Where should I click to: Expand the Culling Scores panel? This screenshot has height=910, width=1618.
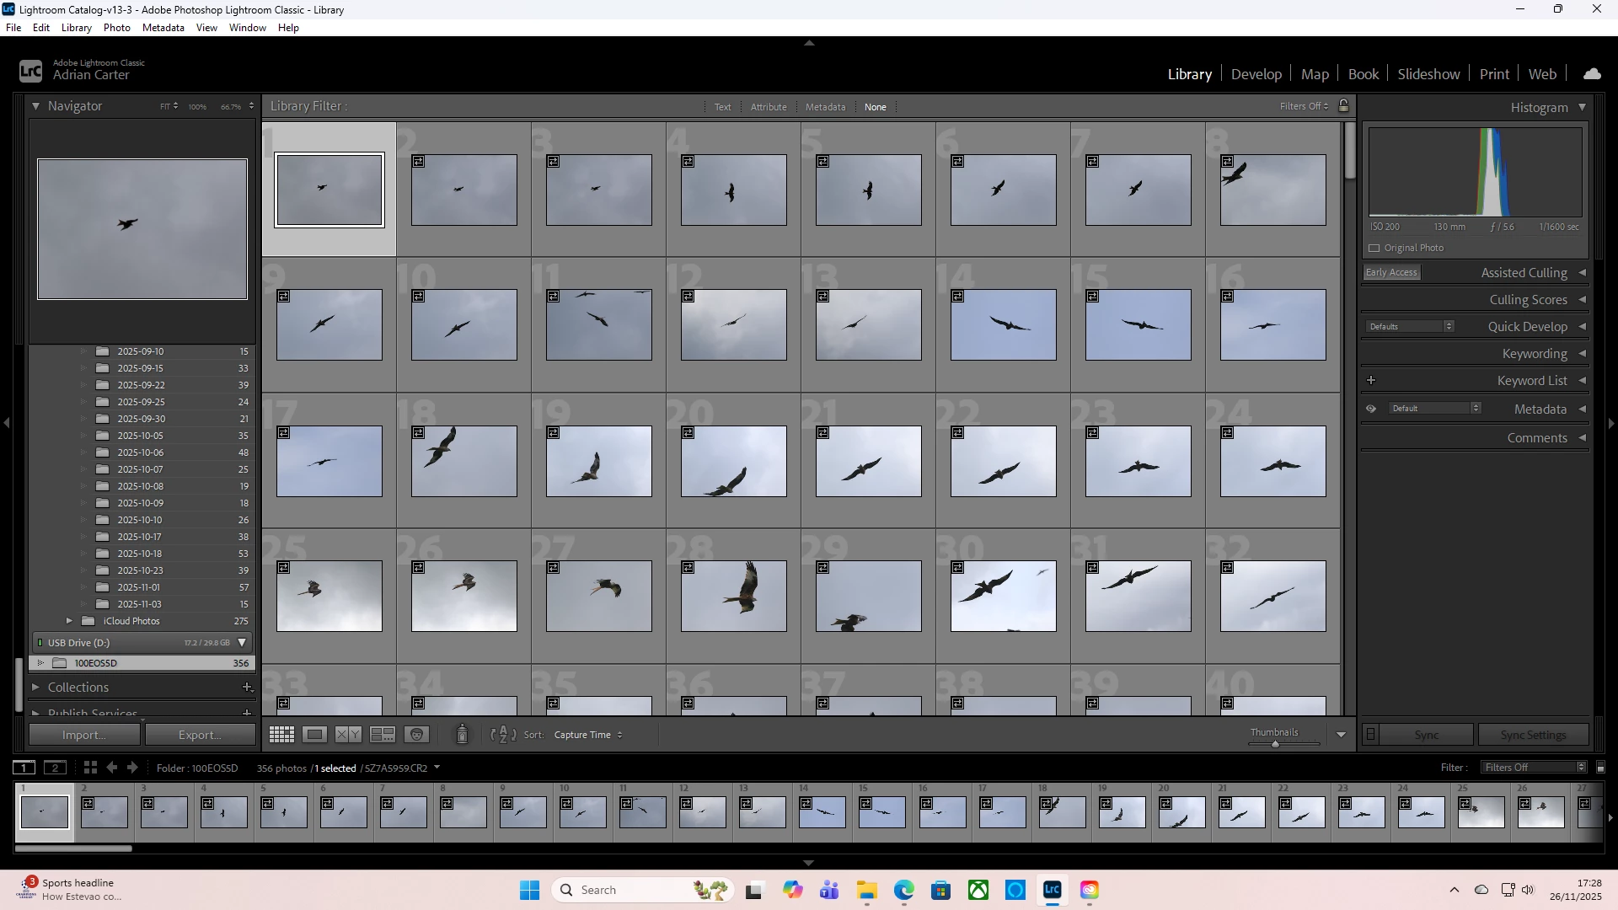[x=1582, y=300]
